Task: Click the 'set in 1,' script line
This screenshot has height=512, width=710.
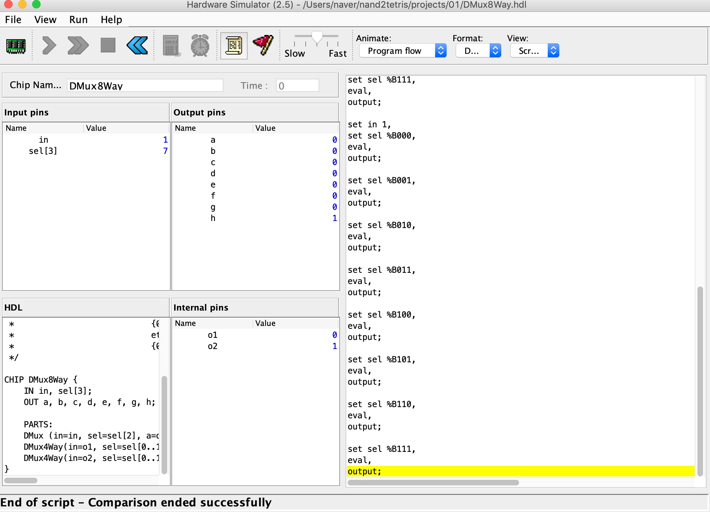Action: [369, 125]
